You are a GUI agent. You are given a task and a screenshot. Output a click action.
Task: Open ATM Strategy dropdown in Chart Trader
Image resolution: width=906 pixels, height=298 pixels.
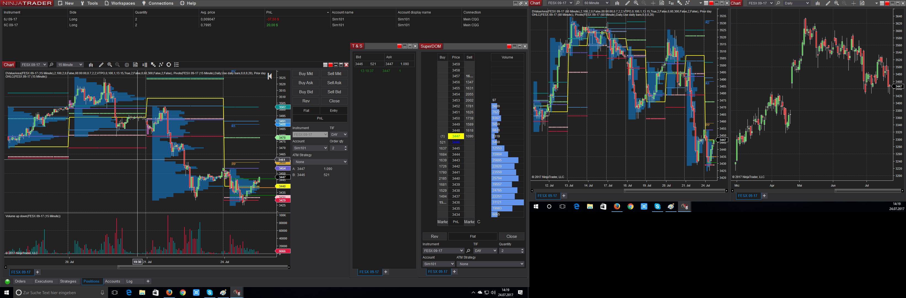click(x=320, y=162)
